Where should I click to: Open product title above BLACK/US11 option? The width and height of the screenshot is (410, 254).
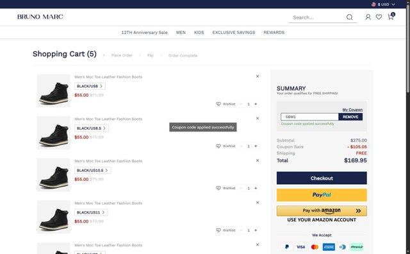108,203
